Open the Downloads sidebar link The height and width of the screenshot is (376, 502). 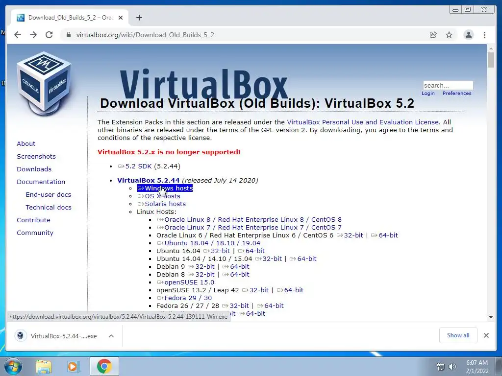34,169
